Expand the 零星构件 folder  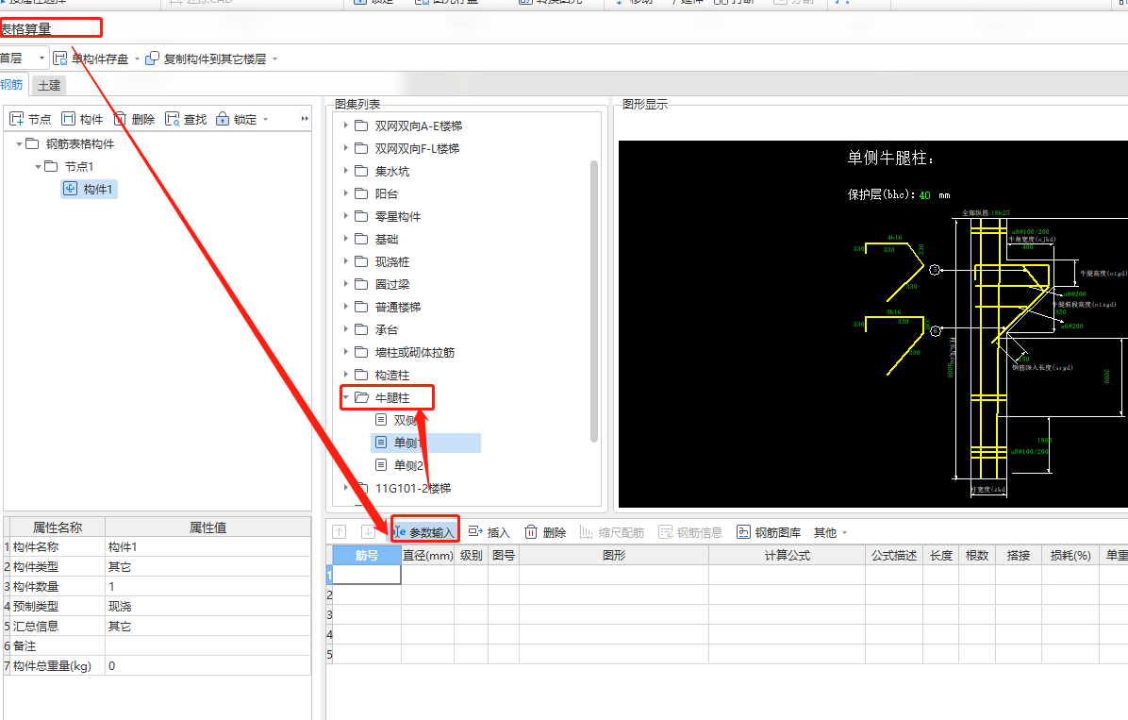point(346,216)
